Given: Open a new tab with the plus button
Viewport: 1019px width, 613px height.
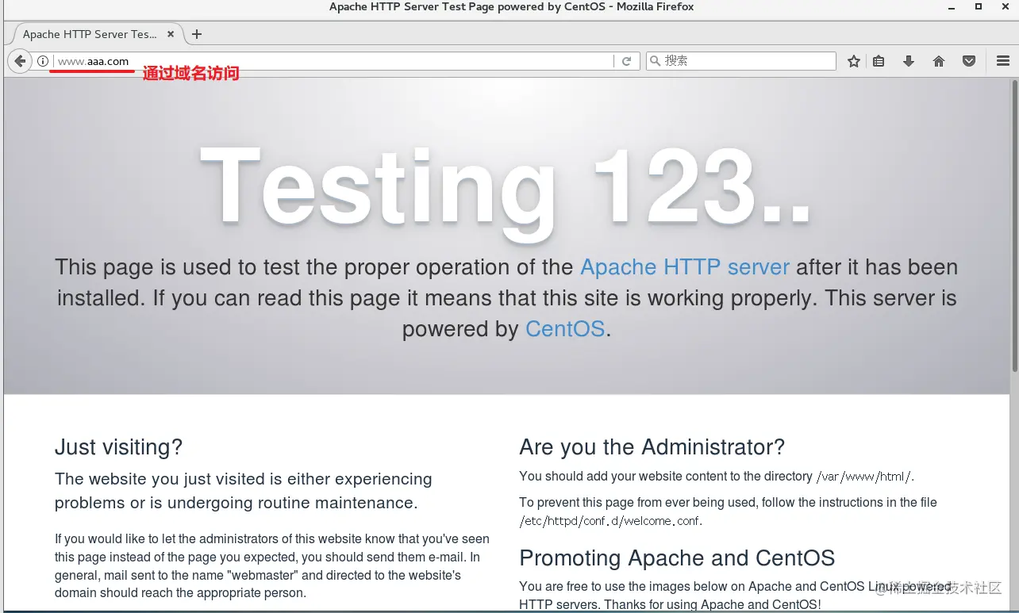Looking at the screenshot, I should 197,34.
